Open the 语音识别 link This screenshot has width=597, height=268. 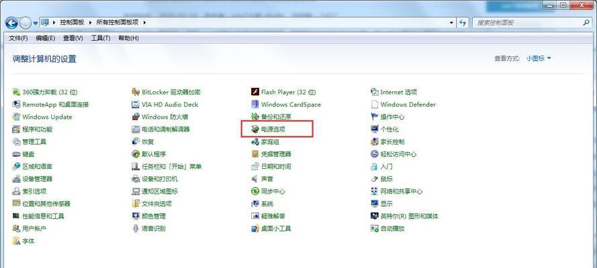click(153, 228)
